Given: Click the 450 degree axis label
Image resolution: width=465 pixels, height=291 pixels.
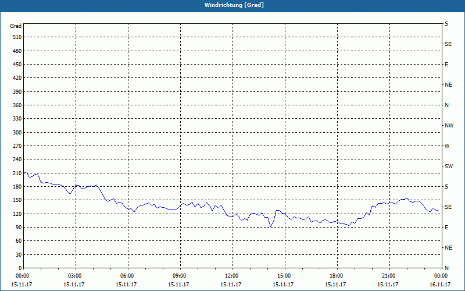Looking at the screenshot, I should pos(17,65).
